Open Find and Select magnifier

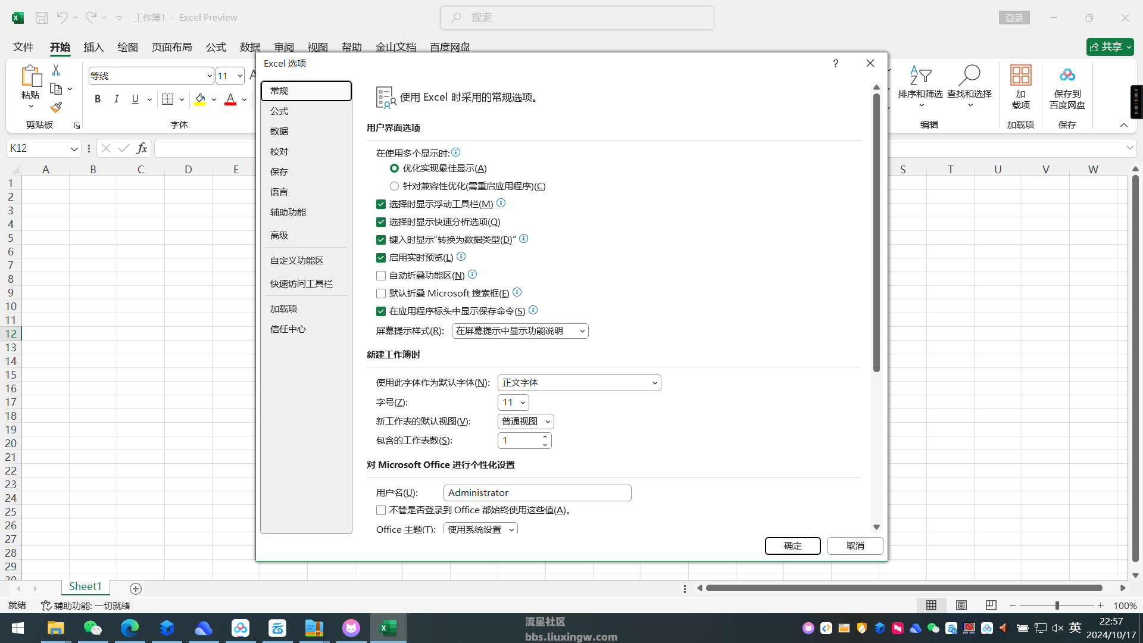tap(969, 86)
